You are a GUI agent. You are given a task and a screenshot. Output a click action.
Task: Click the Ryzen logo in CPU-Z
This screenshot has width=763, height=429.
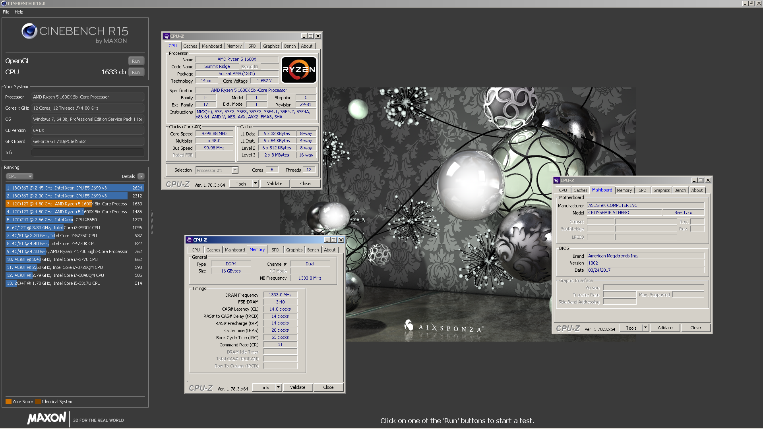(299, 70)
